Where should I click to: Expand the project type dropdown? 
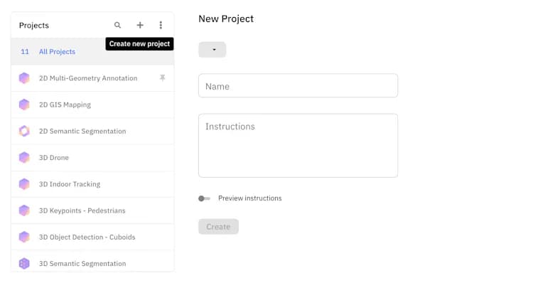click(212, 50)
